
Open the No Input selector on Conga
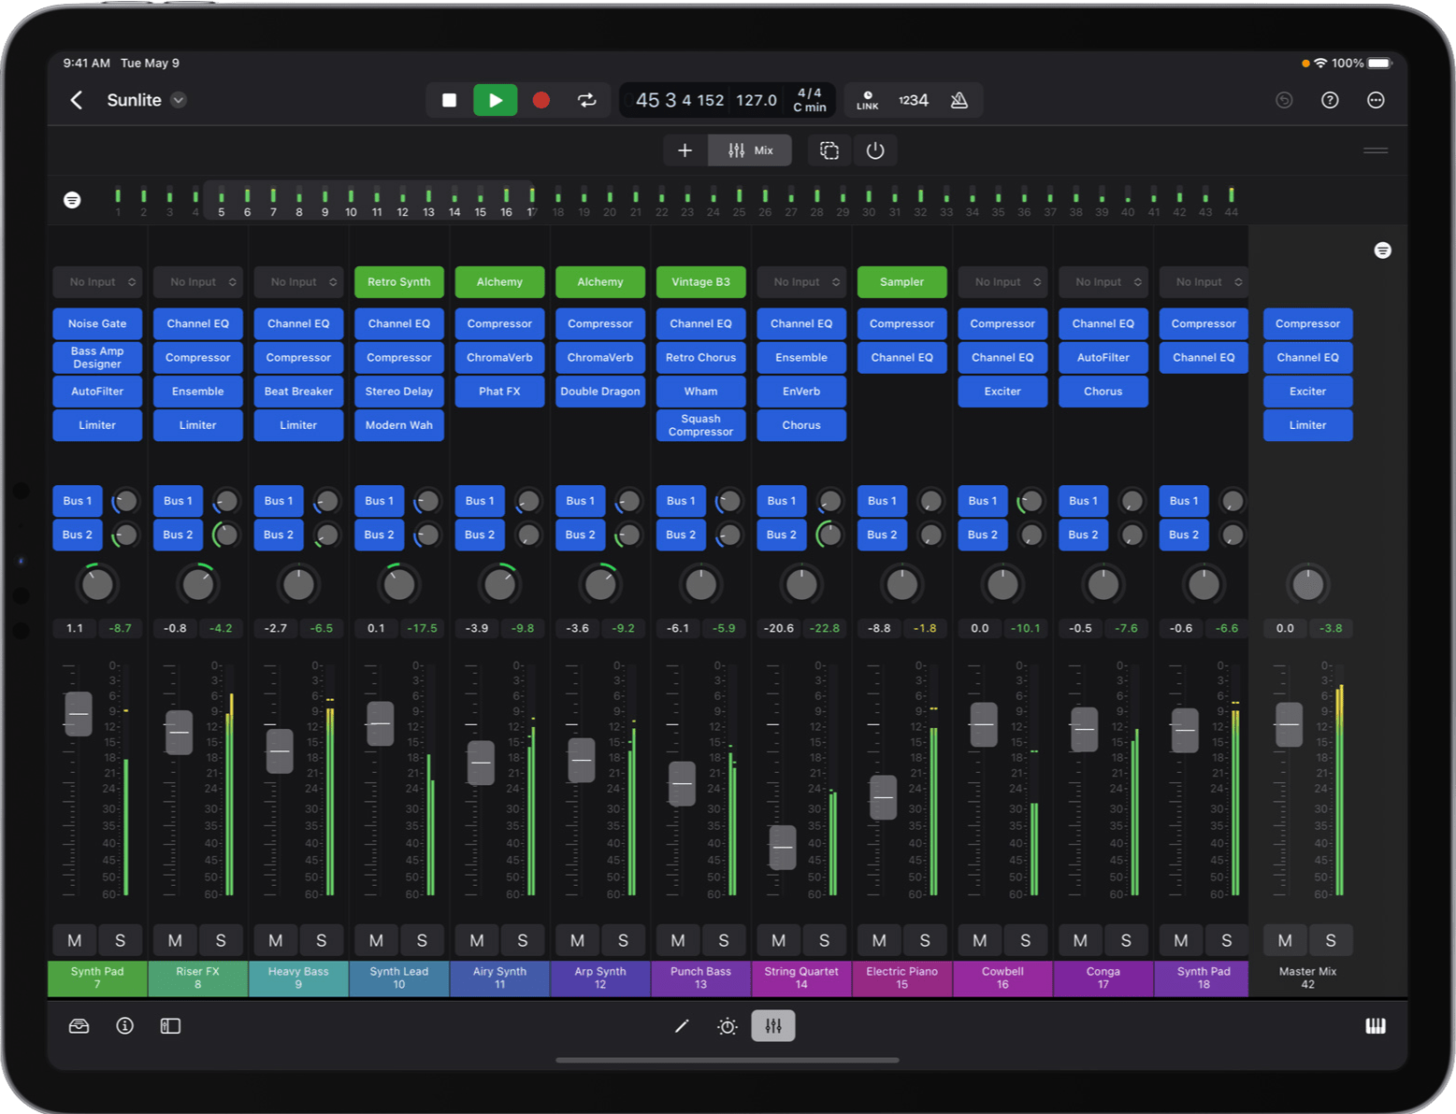tap(1103, 282)
